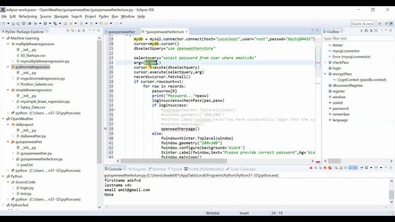Click Collapse All in Package Explorer
Viewport: 395px width, 222px height.
click(x=68, y=31)
